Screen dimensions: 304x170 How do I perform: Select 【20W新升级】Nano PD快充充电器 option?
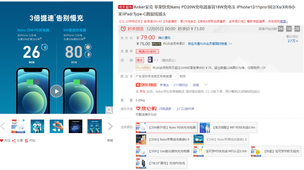pyautogui.click(x=167, y=127)
